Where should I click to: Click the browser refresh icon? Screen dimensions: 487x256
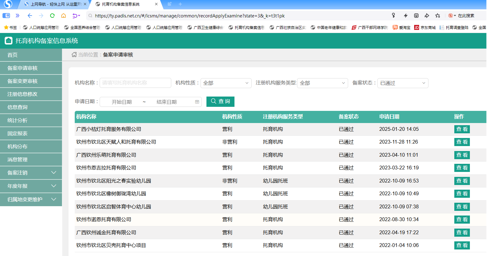pyautogui.click(x=52, y=16)
